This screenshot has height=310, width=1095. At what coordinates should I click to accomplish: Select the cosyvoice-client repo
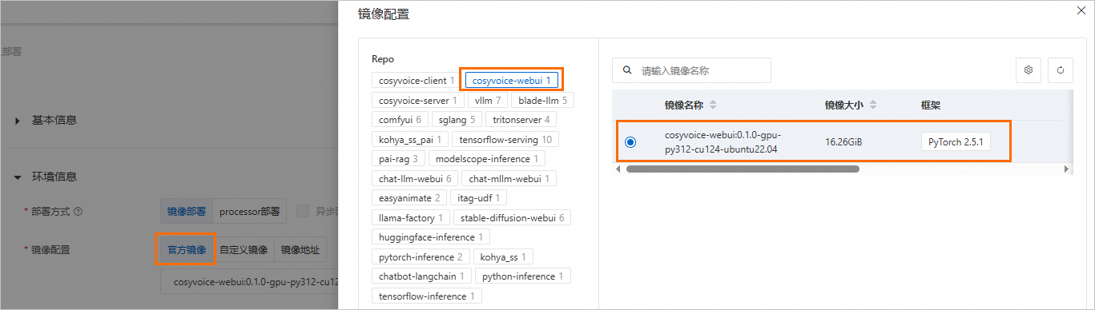click(417, 81)
